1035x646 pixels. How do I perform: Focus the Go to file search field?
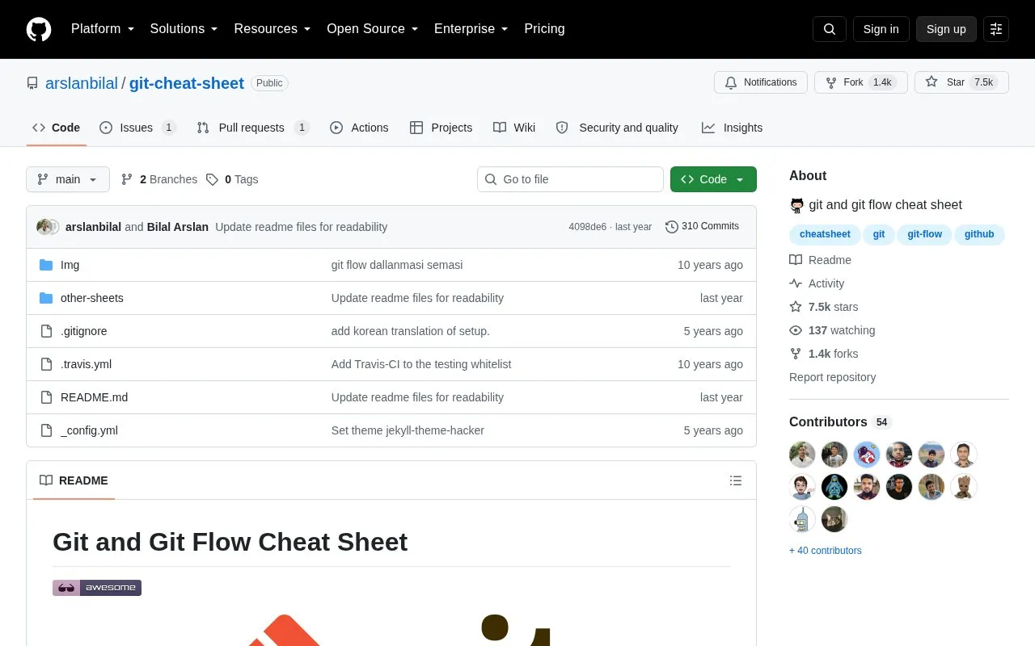[570, 179]
